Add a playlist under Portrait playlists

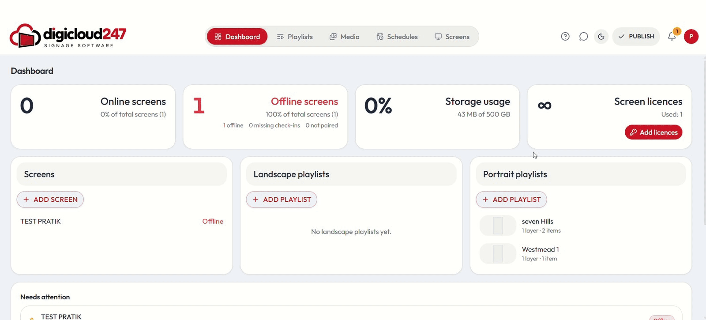pyautogui.click(x=511, y=200)
